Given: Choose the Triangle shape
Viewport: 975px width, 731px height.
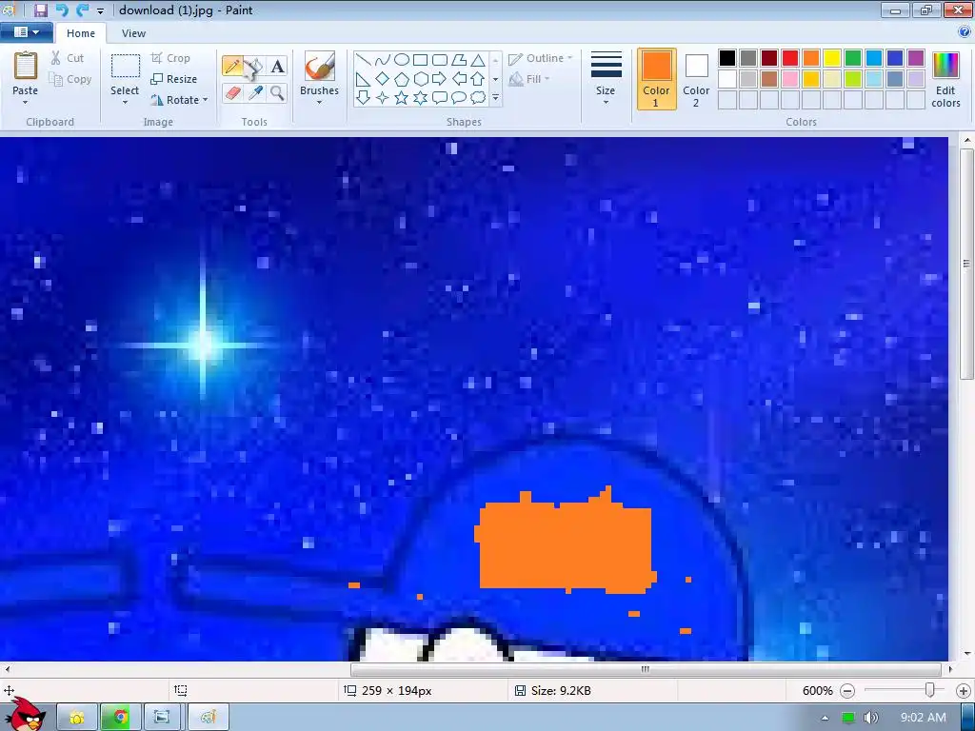Looking at the screenshot, I should [x=478, y=60].
